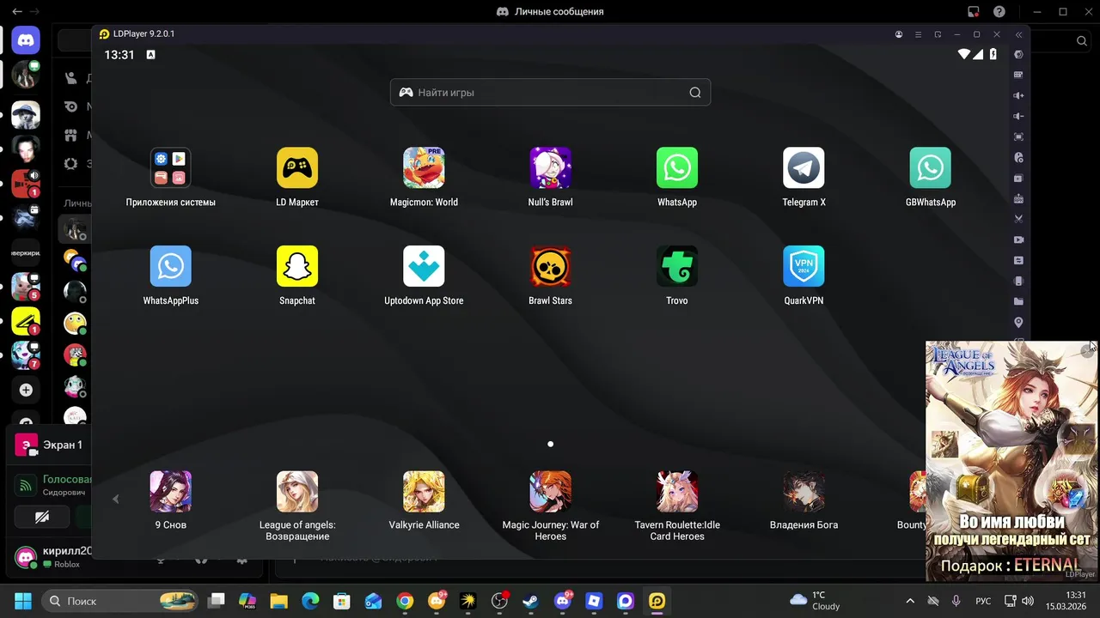
Task: Open Discord direct messages home
Action: pos(26,40)
